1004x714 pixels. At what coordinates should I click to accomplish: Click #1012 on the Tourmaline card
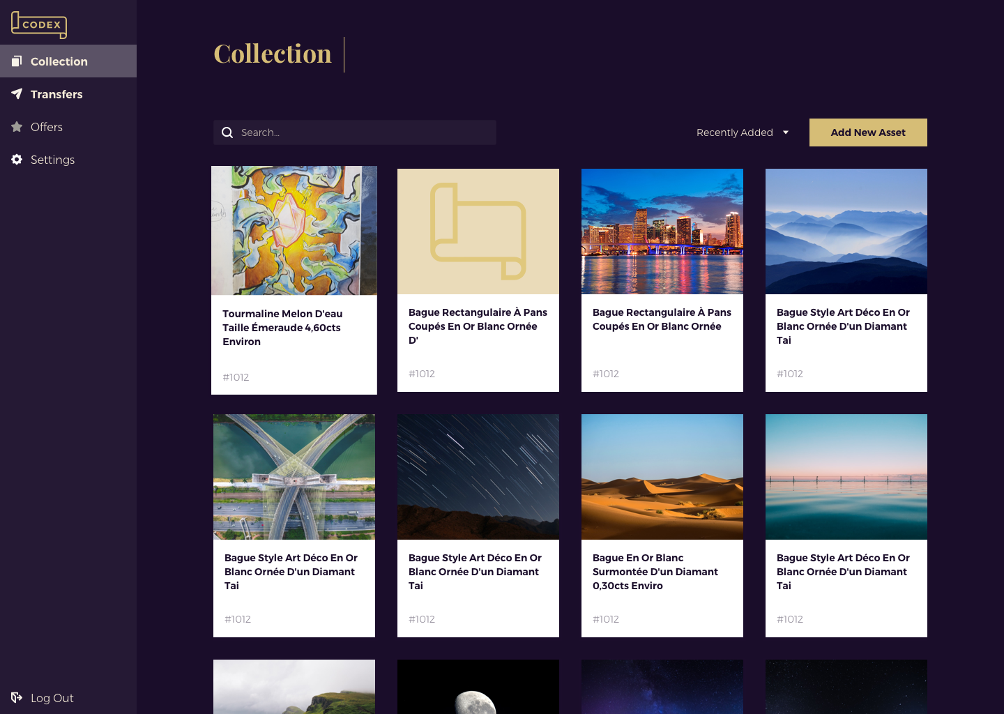click(236, 377)
